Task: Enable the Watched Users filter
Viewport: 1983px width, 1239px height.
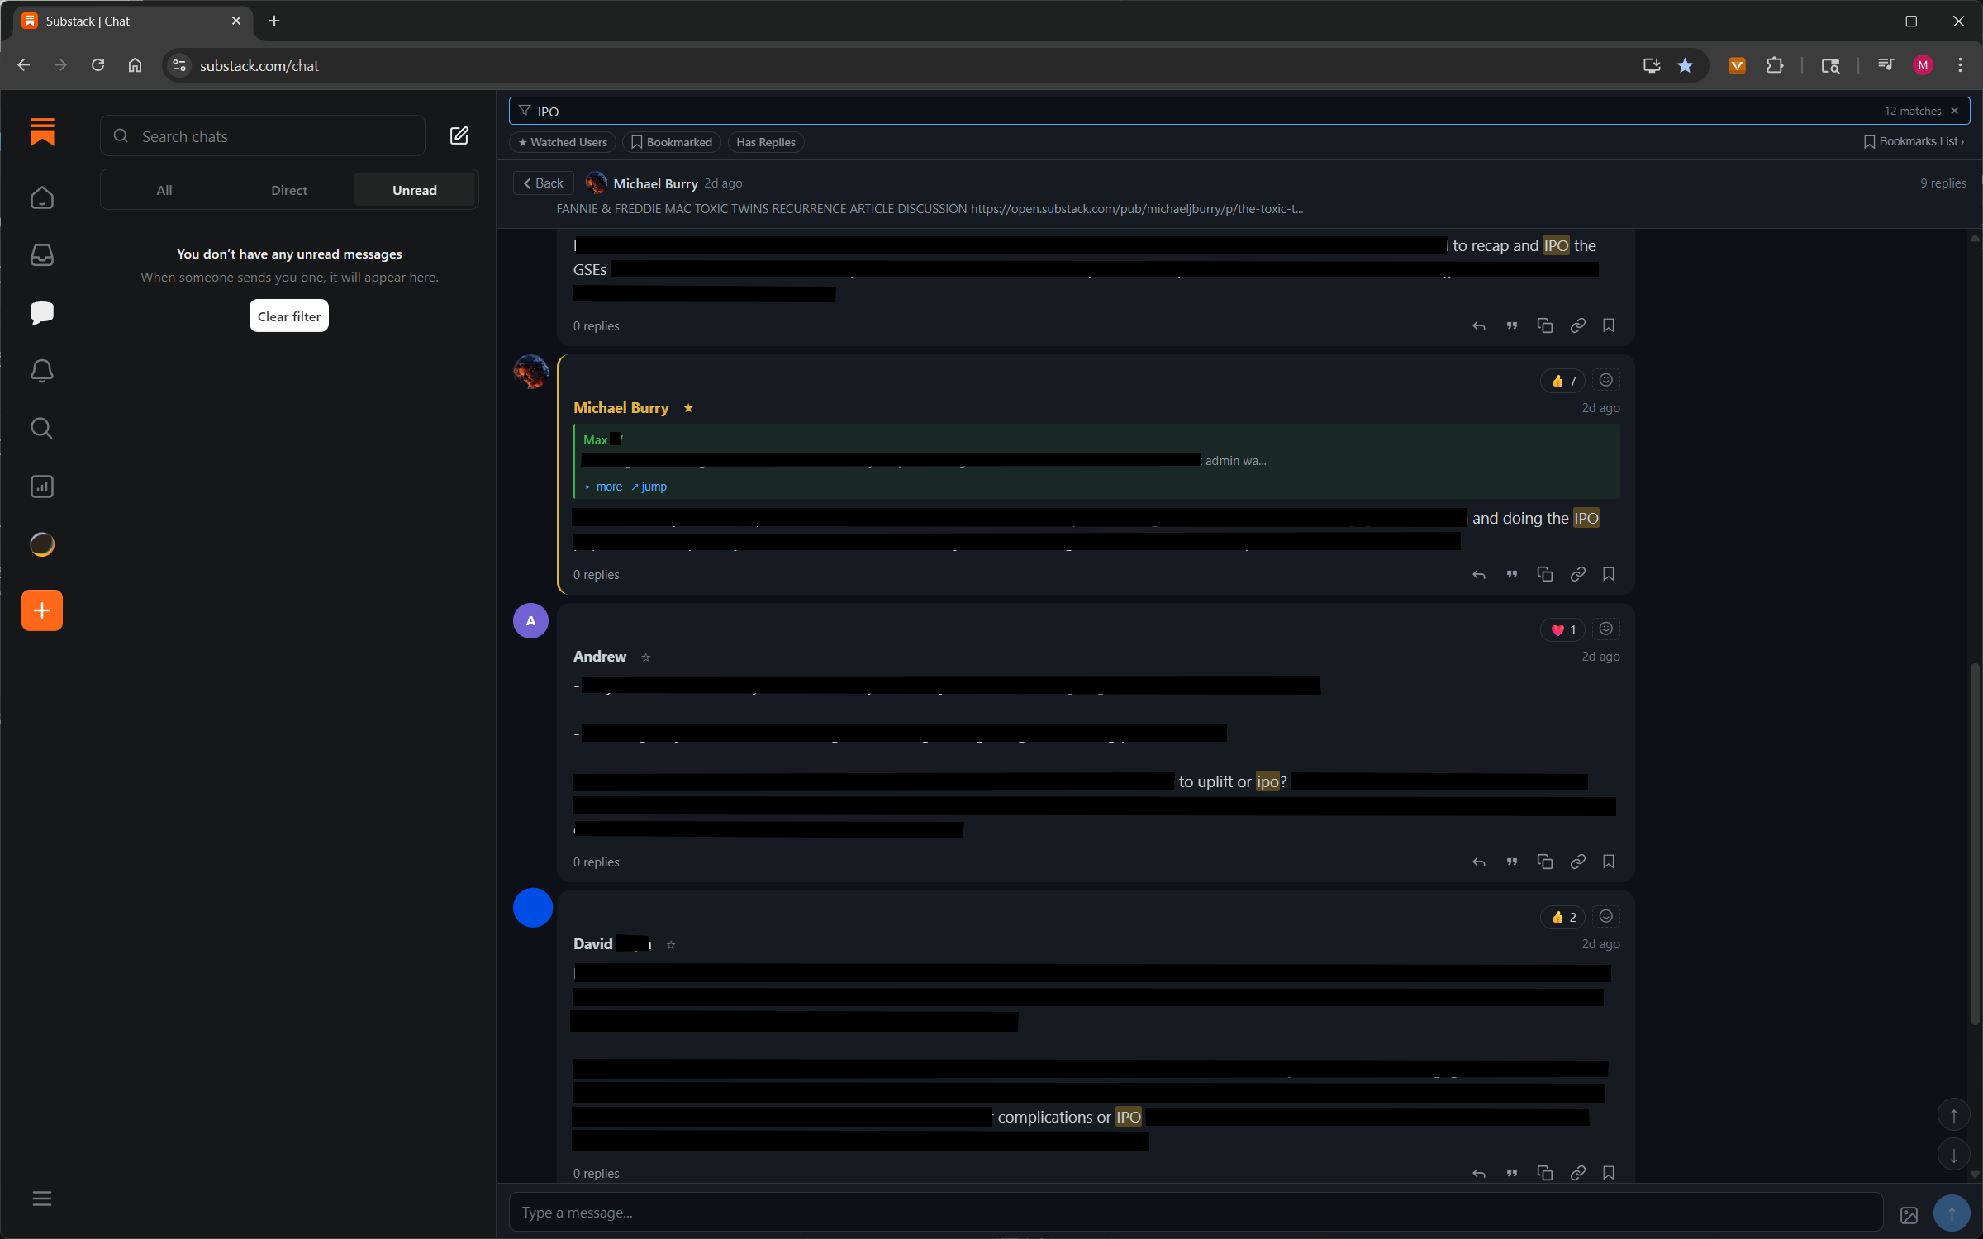Action: 563,141
